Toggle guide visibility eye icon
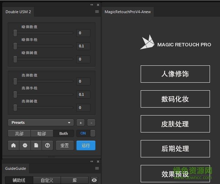The height and width of the screenshot is (184, 220). coord(94,180)
